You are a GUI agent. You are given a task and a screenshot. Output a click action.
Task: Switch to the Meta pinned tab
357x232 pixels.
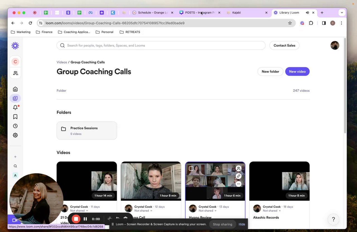(x=90, y=13)
